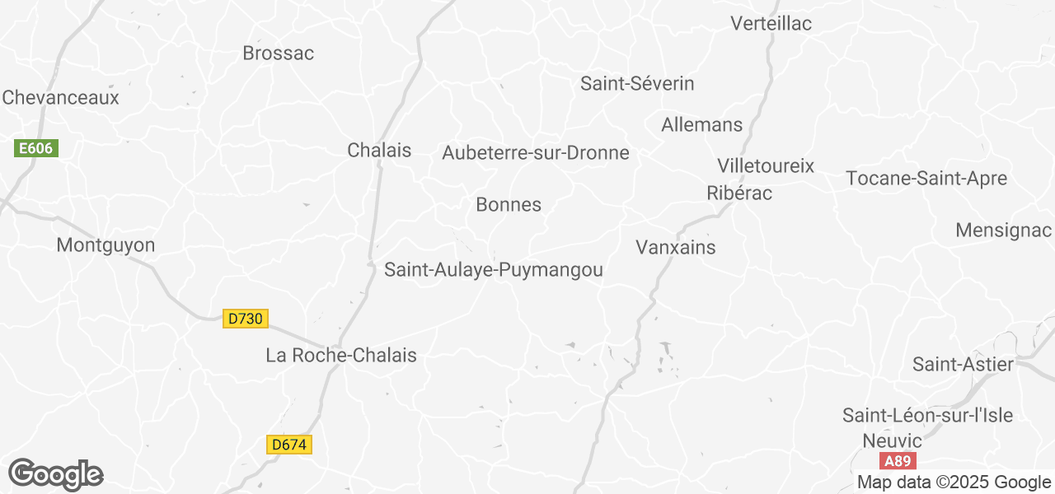Click the D674 road badge

(x=290, y=445)
